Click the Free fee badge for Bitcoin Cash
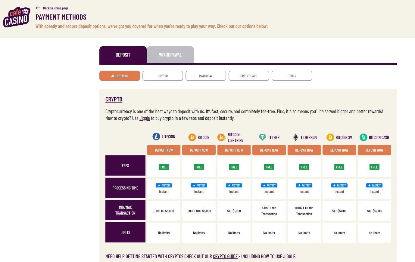The height and width of the screenshot is (262, 415). (374, 167)
